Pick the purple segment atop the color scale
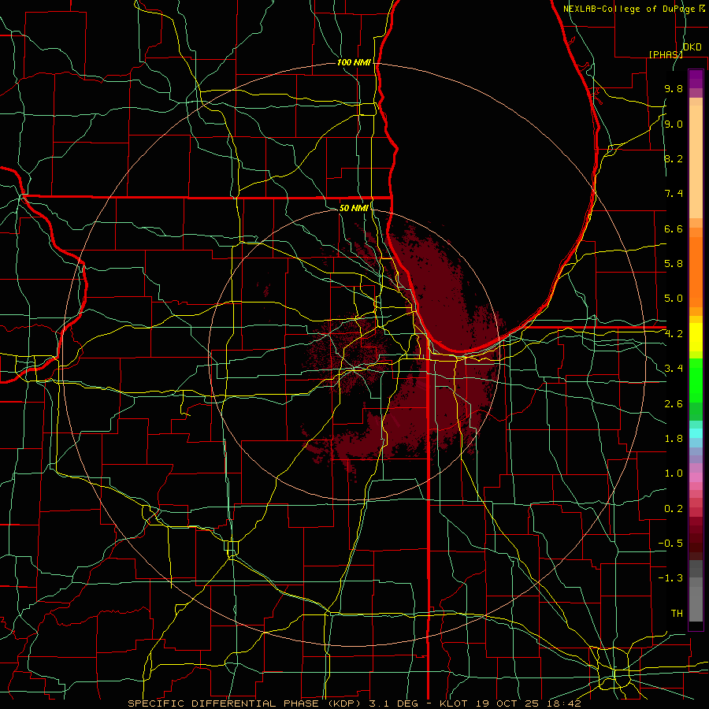This screenshot has height=709, width=709. (696, 79)
